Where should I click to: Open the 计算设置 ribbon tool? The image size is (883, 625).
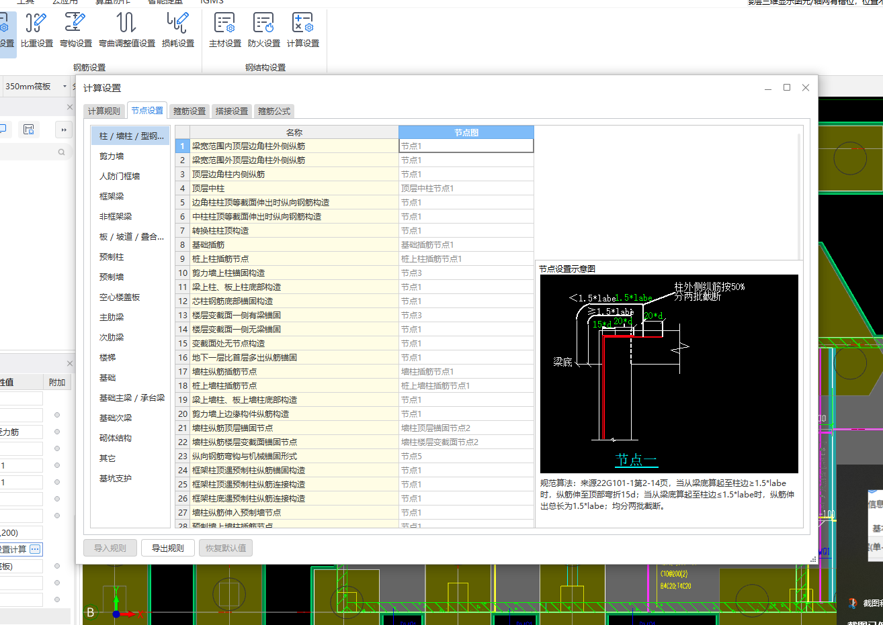(x=302, y=30)
